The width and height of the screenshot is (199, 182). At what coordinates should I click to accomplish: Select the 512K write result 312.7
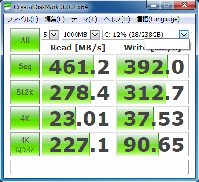click(x=153, y=92)
